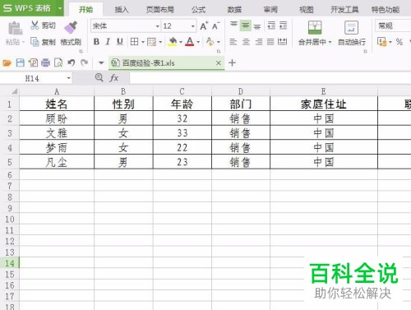The height and width of the screenshot is (310, 411).
Task: Click inside the formula bar input
Action: 270,78
